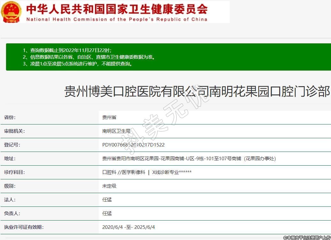
Task: Click the upload notice text at bottom right
Action: pyautogui.click(x=306, y=238)
